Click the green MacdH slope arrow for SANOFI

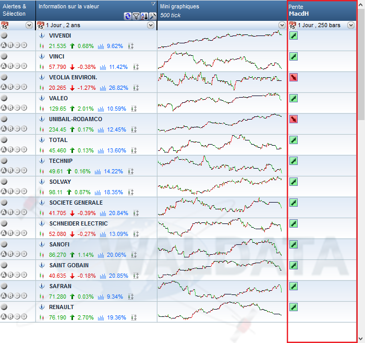click(x=294, y=244)
